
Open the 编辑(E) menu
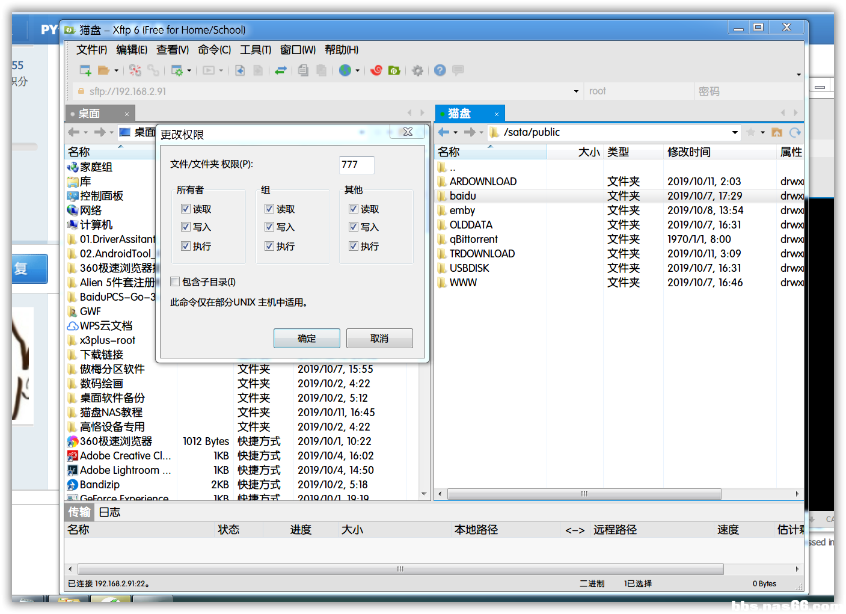(x=132, y=50)
